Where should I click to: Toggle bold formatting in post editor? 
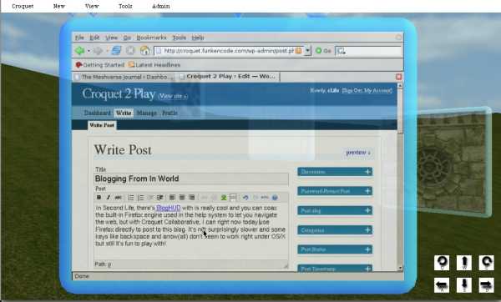(99, 198)
